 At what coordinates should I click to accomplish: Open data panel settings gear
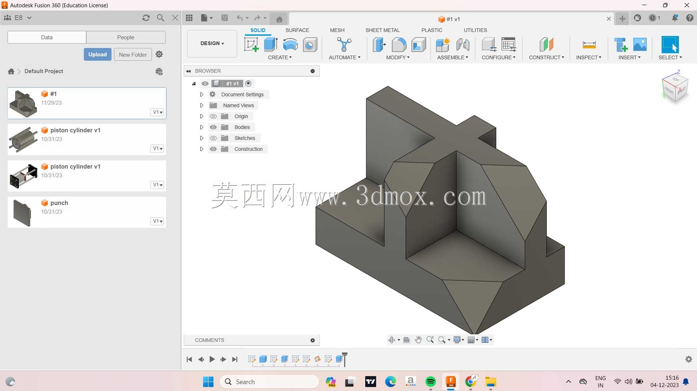pyautogui.click(x=159, y=54)
